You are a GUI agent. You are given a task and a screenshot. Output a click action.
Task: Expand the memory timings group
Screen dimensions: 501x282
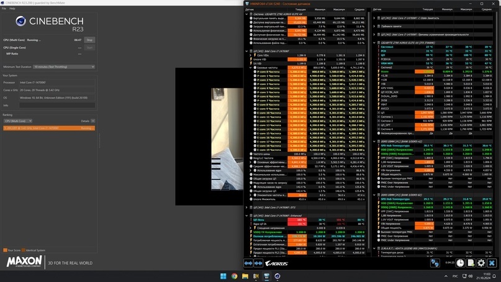[374, 26]
